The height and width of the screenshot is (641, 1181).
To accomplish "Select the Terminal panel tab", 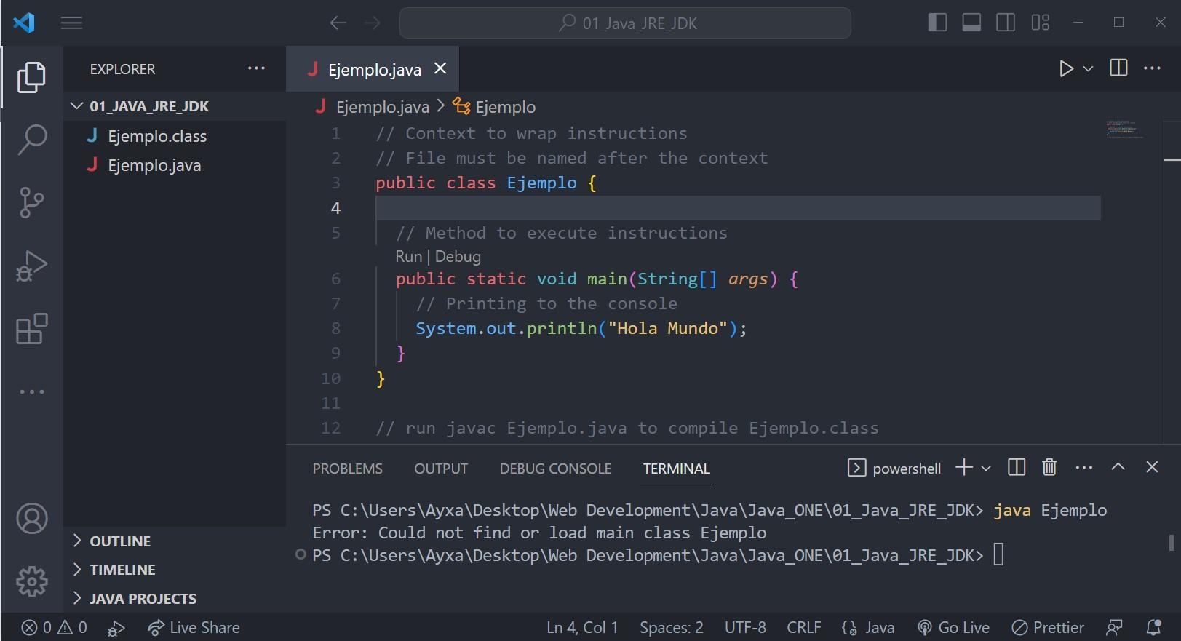I will [x=676, y=469].
